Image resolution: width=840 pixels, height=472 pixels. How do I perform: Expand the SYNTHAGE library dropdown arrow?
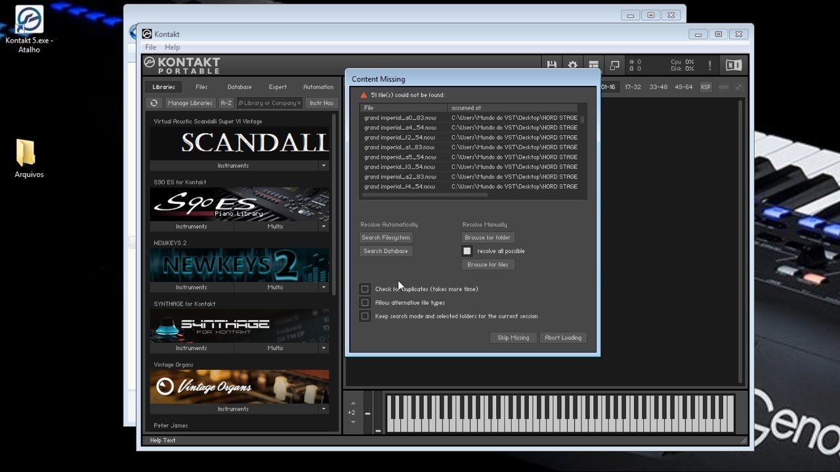click(324, 348)
